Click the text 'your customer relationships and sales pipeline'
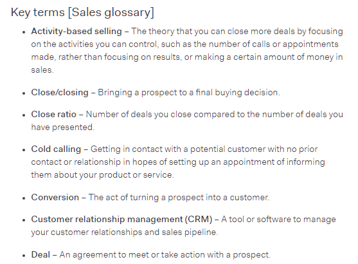The height and width of the screenshot is (264, 358). click(125, 232)
